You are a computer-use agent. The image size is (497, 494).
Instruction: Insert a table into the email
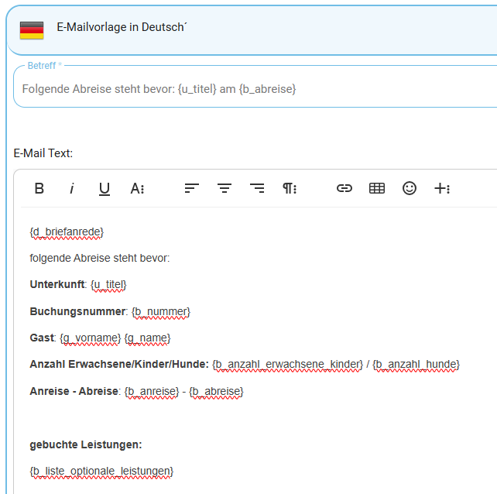tap(377, 188)
